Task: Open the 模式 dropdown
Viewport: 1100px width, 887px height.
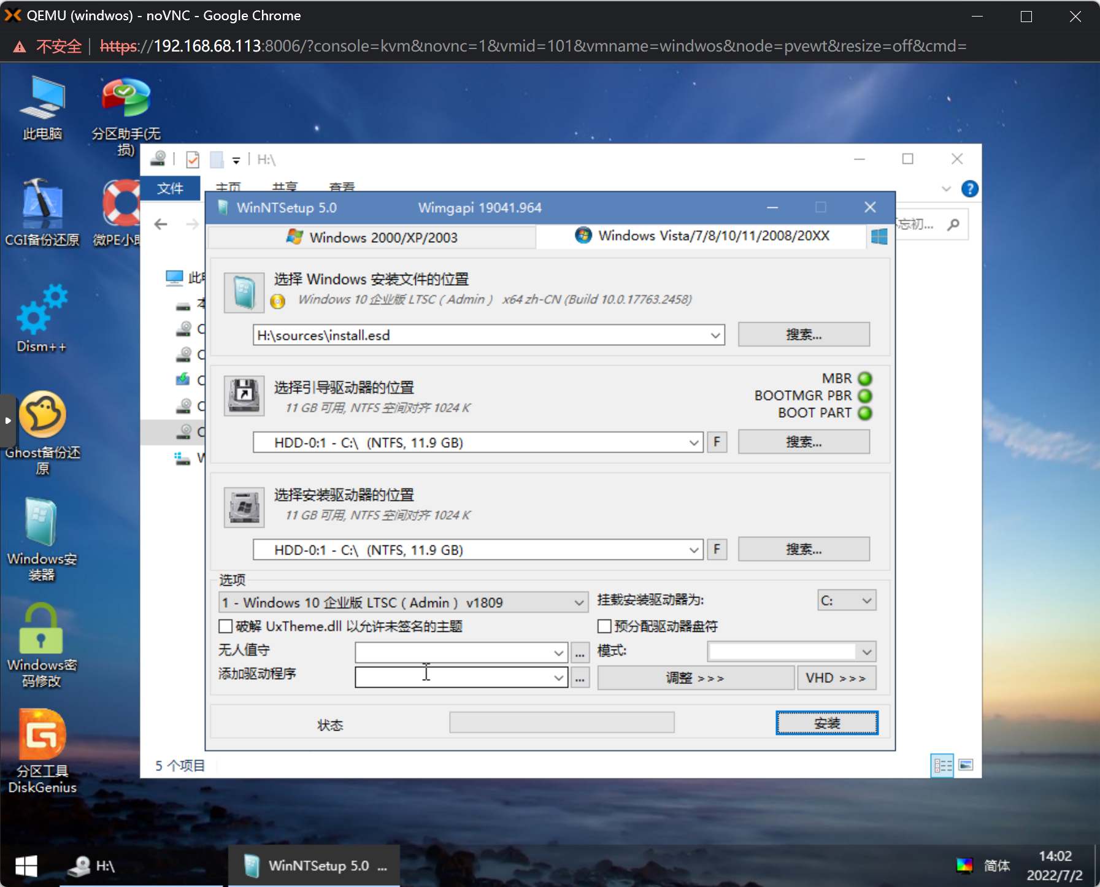Action: [x=791, y=651]
